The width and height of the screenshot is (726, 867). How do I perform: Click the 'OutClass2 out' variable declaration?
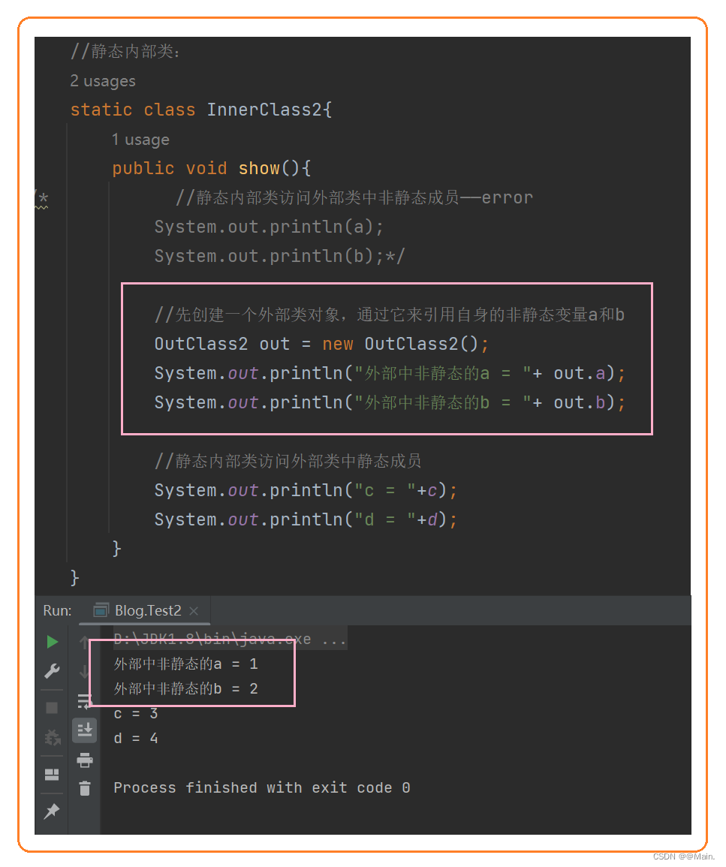[222, 344]
